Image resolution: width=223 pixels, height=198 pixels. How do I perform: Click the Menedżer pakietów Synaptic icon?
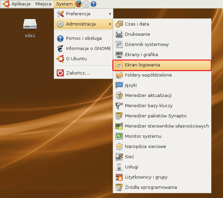coord(119,116)
